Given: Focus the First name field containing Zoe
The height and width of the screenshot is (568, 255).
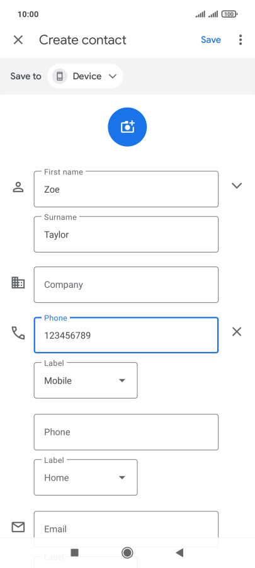Looking at the screenshot, I should [126, 189].
